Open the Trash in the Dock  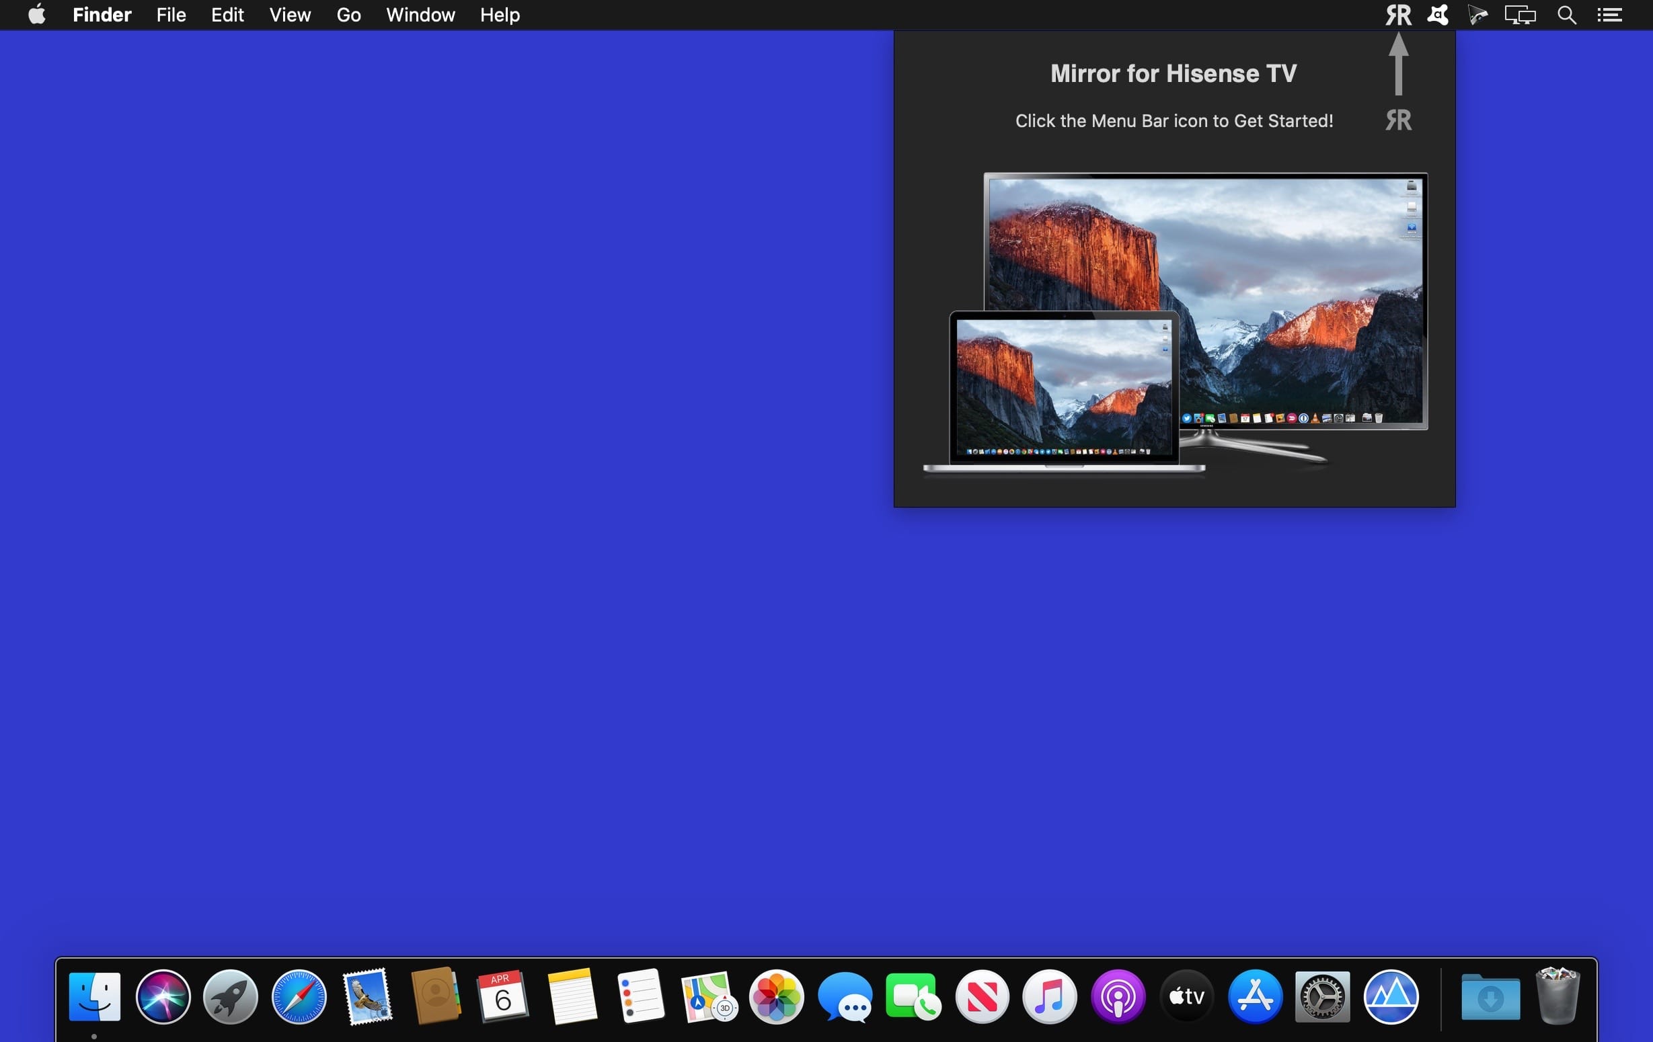click(x=1557, y=996)
